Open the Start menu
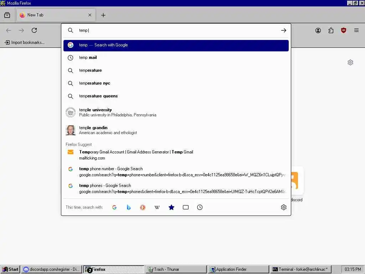The image size is (365, 274). [10, 269]
